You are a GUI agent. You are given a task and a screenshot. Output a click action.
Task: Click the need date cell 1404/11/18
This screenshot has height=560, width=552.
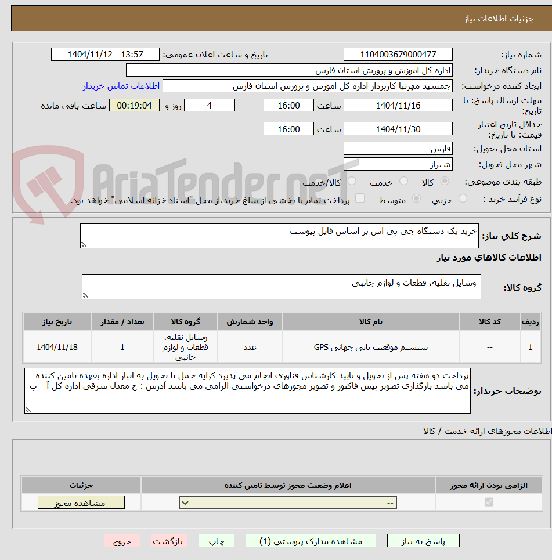point(57,347)
